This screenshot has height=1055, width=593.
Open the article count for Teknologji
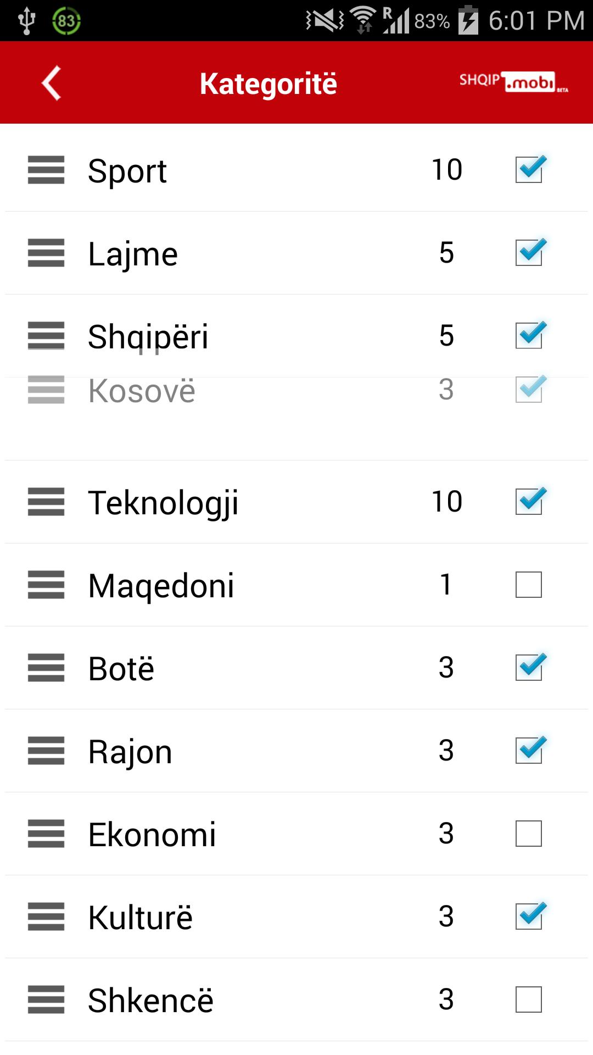point(447,502)
